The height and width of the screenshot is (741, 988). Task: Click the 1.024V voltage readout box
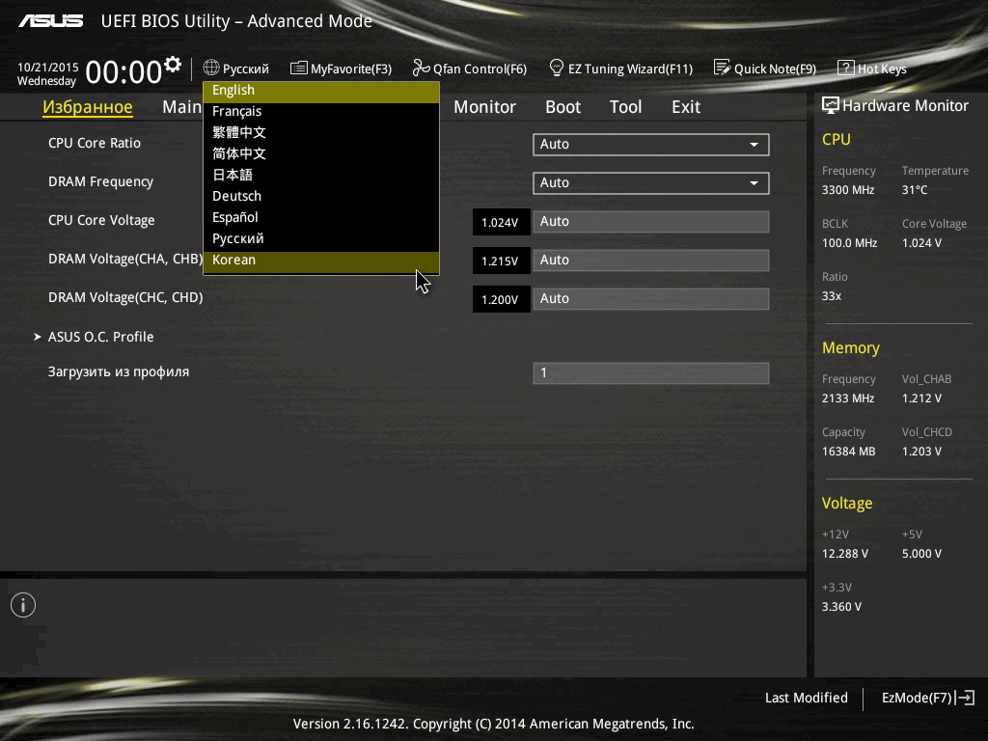tap(501, 223)
